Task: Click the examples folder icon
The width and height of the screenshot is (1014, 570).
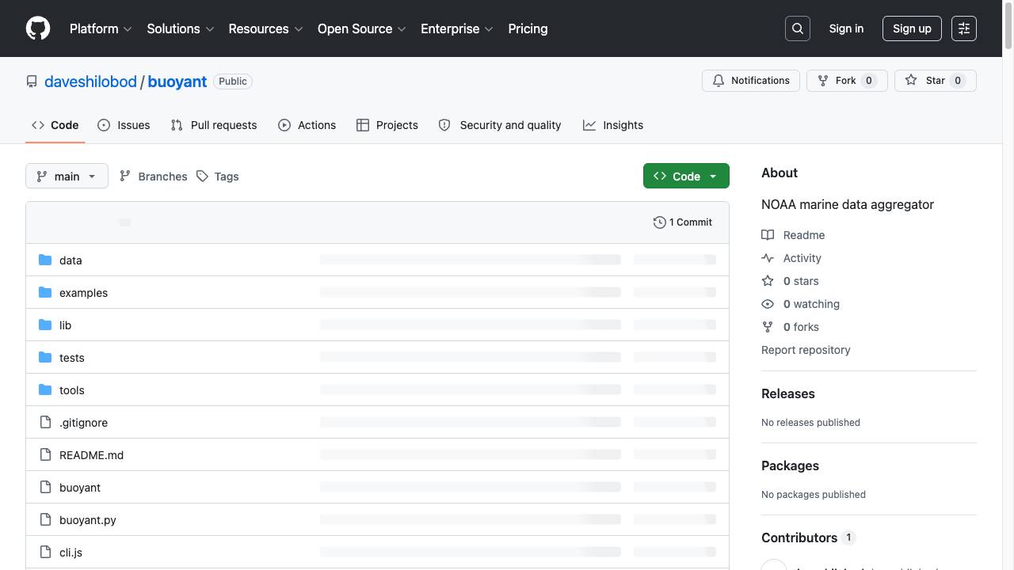Action: point(45,292)
